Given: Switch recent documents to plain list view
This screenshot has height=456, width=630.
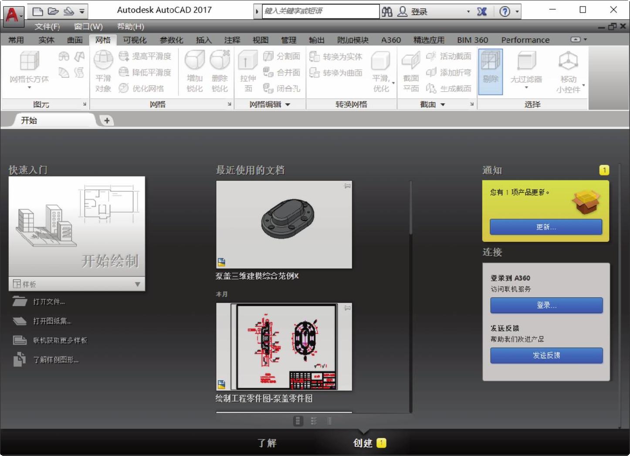Looking at the screenshot, I should [329, 421].
